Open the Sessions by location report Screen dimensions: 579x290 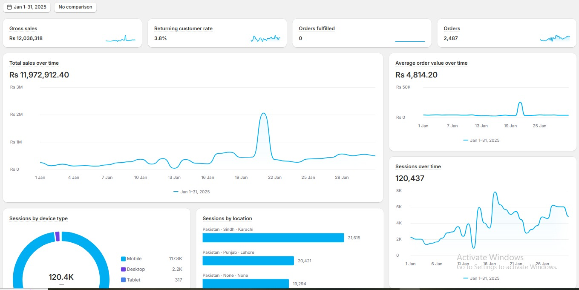227,218
